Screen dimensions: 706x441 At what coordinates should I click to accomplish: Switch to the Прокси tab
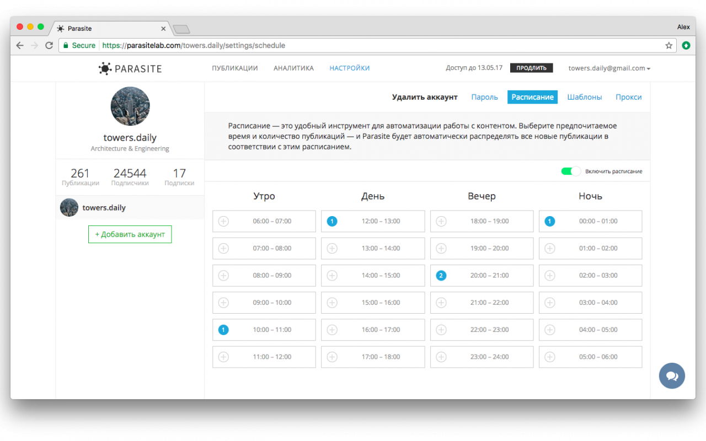[629, 97]
